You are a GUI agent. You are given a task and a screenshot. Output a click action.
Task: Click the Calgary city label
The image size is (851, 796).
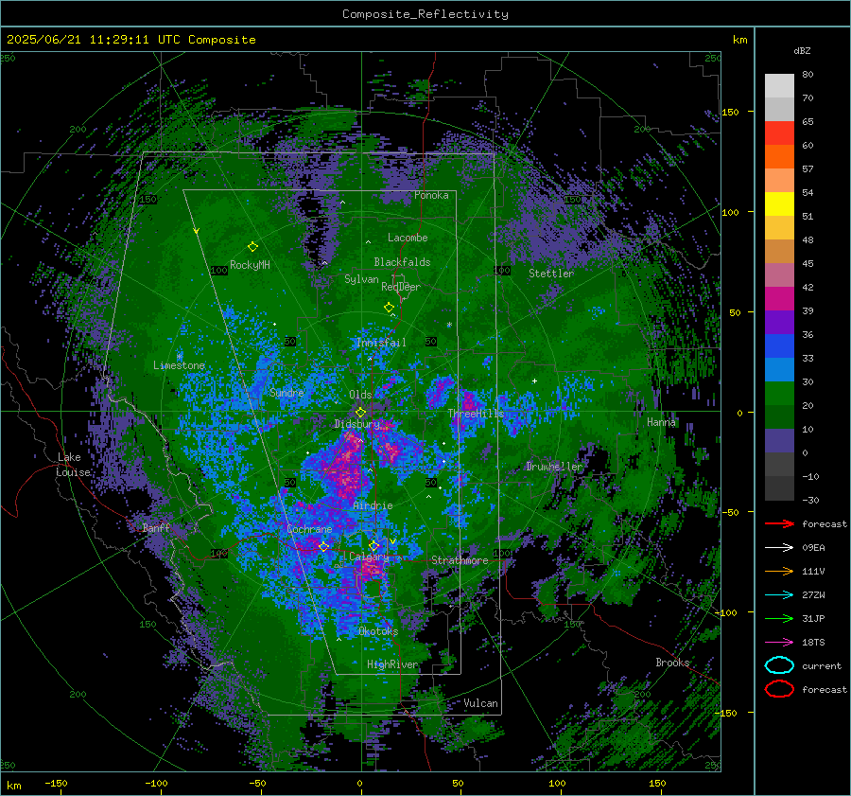[369, 557]
